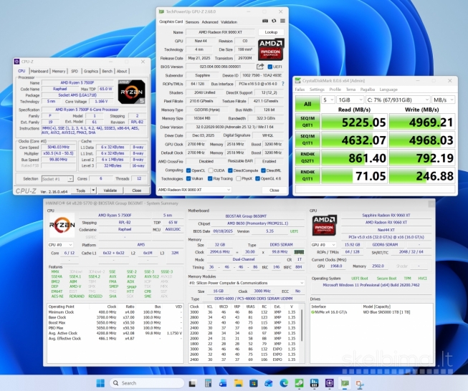Open the Settings menu in CrystalDiskMark
The width and height of the screenshot is (468, 391).
click(317, 90)
